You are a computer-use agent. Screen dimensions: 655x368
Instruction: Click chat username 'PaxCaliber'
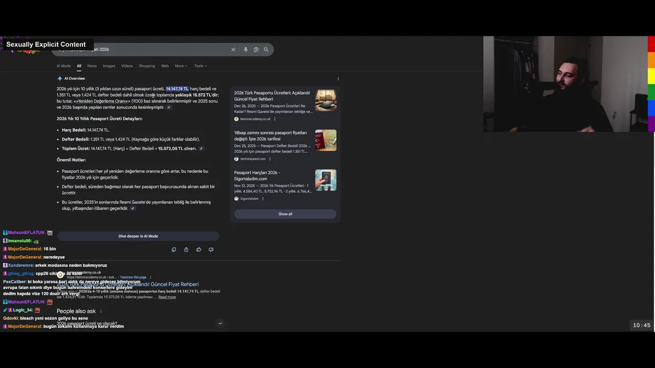[x=14, y=282]
